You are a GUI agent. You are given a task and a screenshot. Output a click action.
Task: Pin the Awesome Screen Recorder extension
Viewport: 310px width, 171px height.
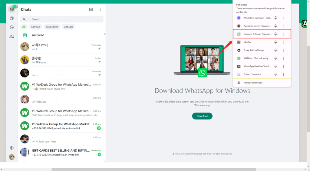(x=275, y=26)
